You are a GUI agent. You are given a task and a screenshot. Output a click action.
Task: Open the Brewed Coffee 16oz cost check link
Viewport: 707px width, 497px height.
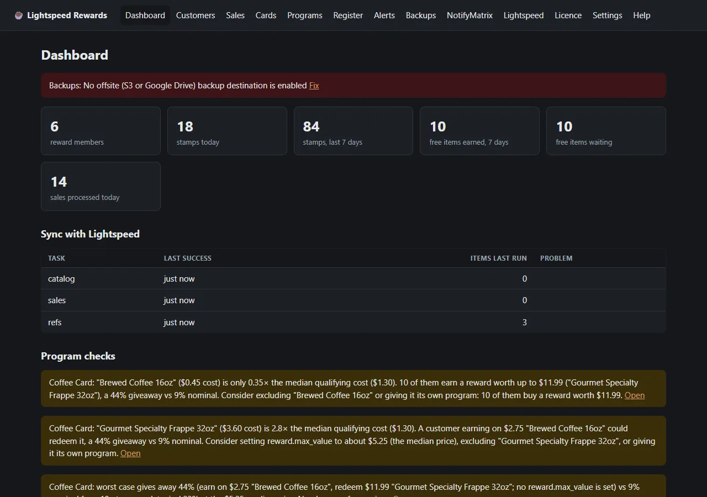tap(635, 395)
